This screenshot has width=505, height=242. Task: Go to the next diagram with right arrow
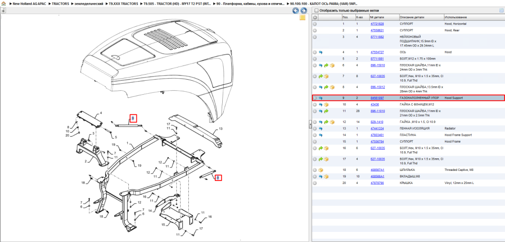point(303,11)
